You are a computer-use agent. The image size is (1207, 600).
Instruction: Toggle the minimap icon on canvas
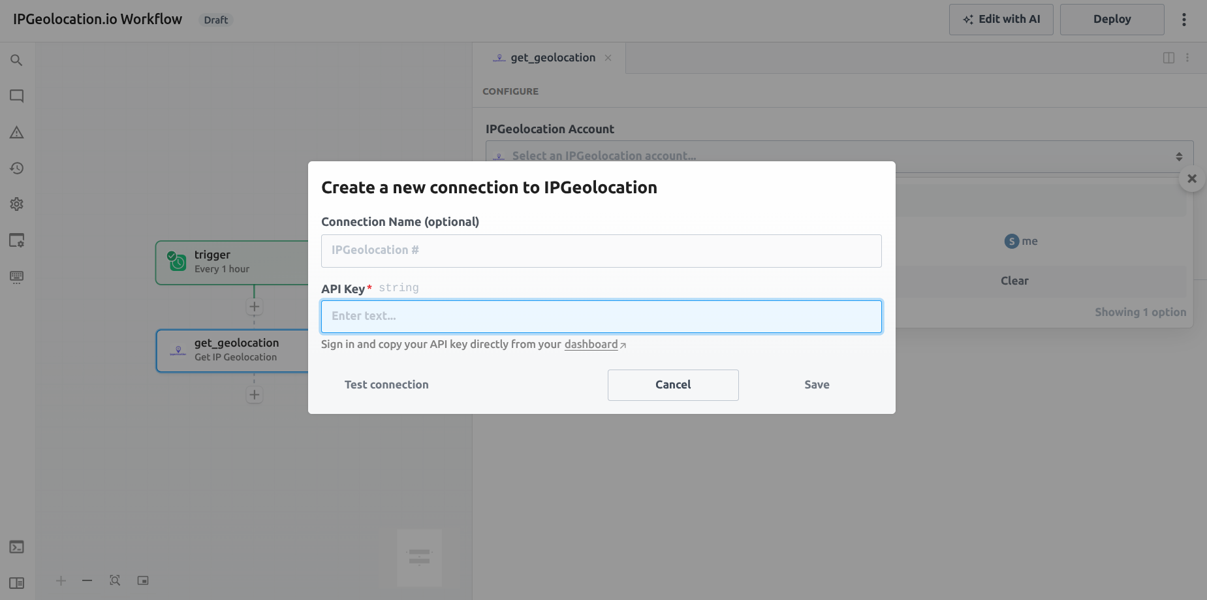143,580
